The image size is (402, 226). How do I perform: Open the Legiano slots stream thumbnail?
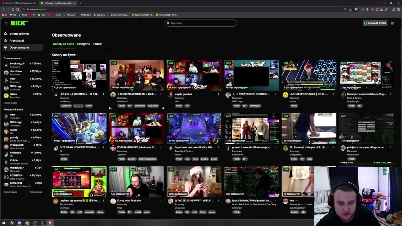point(79,182)
